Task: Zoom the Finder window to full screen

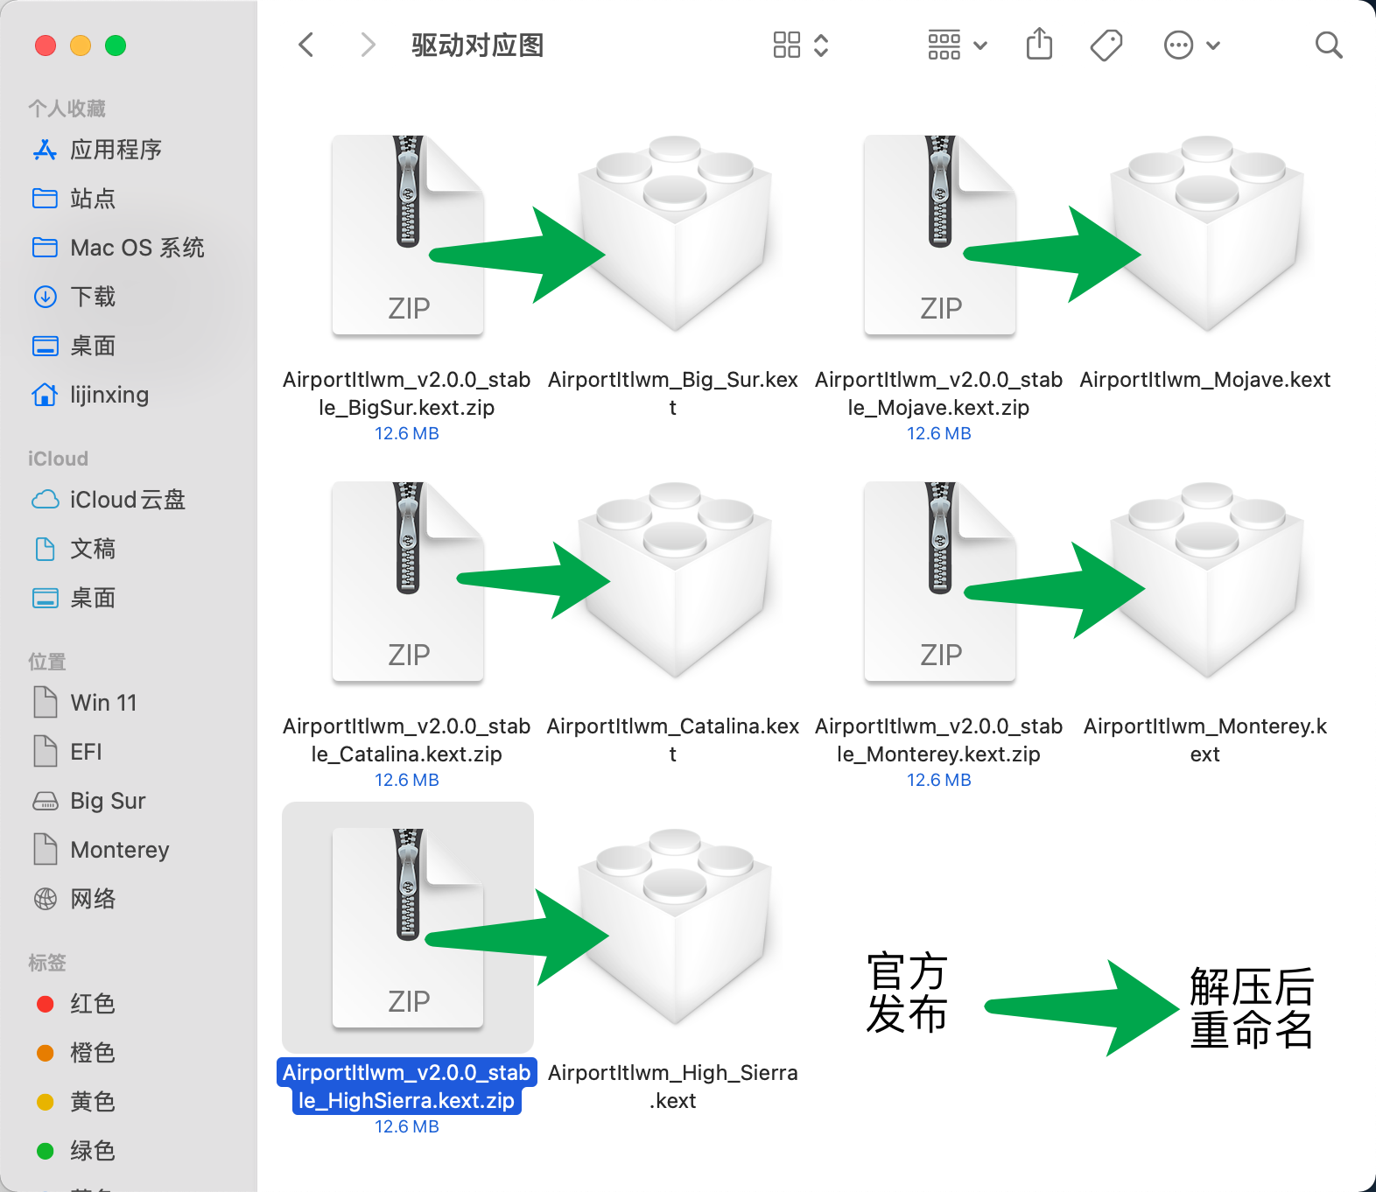Action: pos(116,46)
